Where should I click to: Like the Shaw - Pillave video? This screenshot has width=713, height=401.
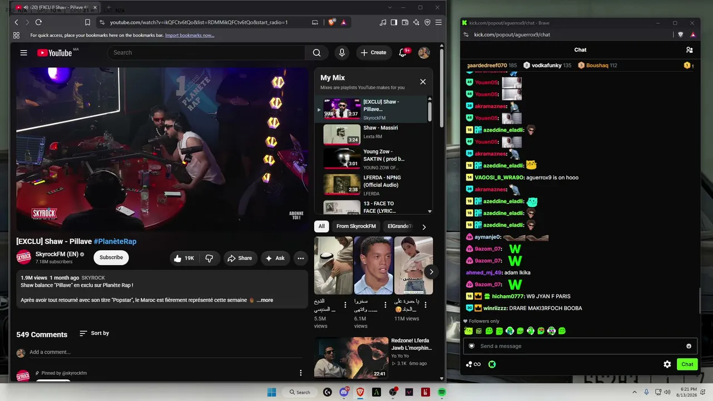tap(184, 258)
